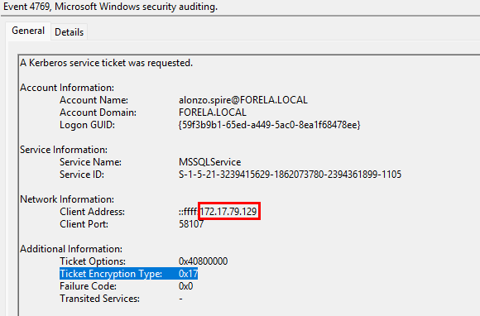Screen dimensions: 480x316
Task: Click the Logon GUID value
Action: (x=270, y=125)
